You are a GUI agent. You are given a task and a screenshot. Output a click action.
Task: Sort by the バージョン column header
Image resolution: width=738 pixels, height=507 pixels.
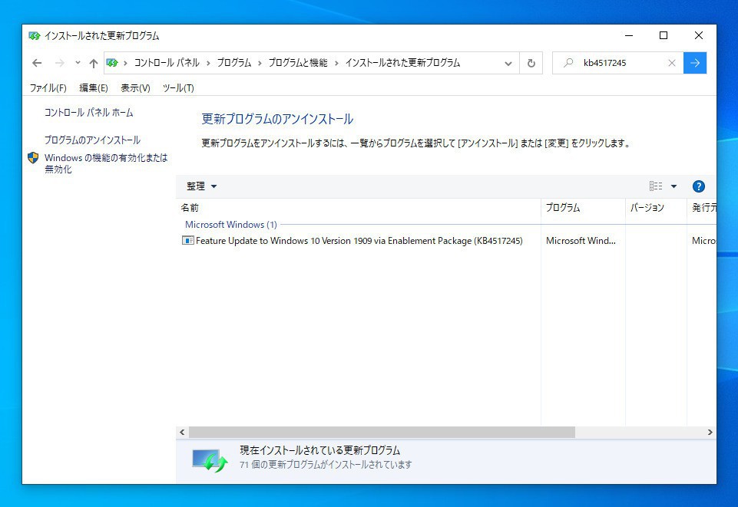coord(656,208)
